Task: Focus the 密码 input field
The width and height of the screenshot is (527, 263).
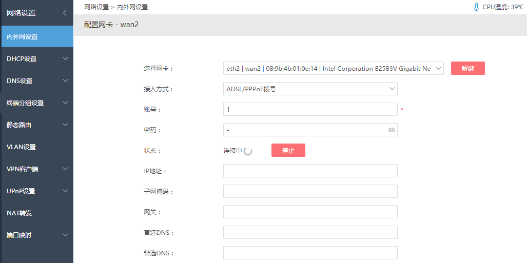Action: tap(310, 130)
